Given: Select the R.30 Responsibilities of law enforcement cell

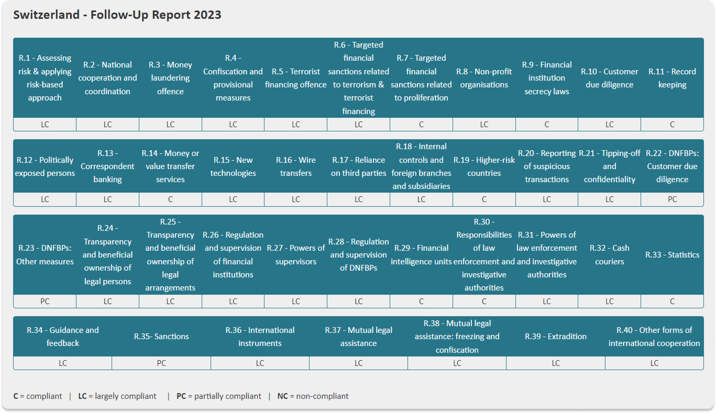Looking at the screenshot, I should click(484, 254).
